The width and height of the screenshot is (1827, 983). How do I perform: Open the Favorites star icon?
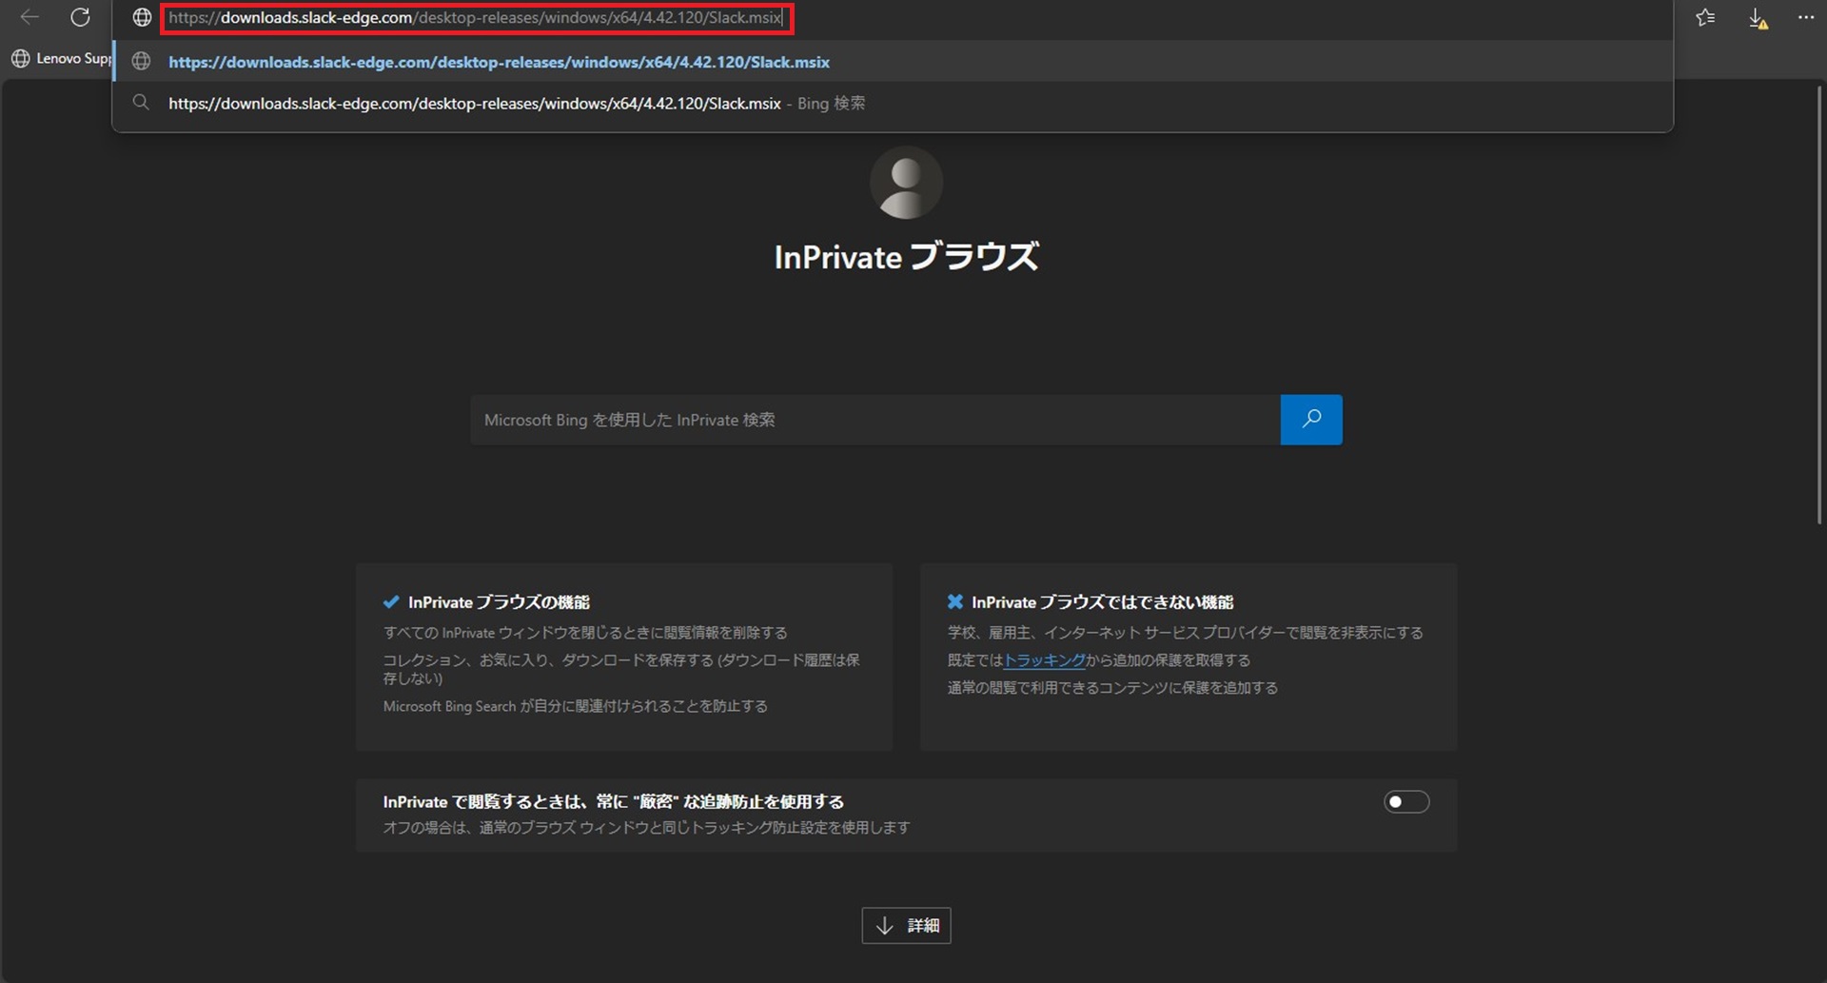[x=1705, y=17]
